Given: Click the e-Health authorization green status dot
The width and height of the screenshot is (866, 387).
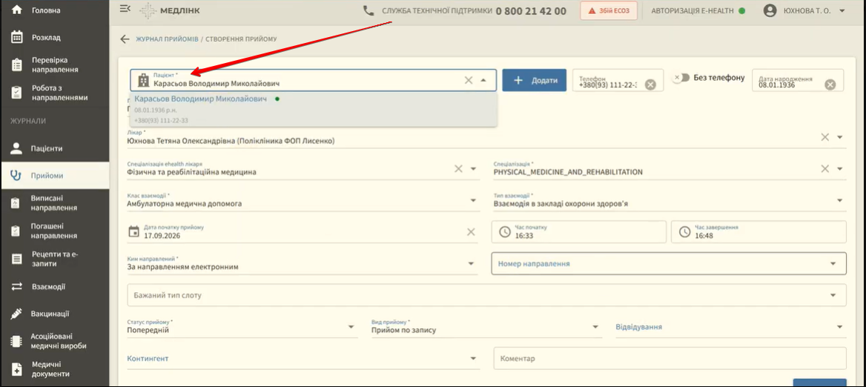Looking at the screenshot, I should click(741, 10).
